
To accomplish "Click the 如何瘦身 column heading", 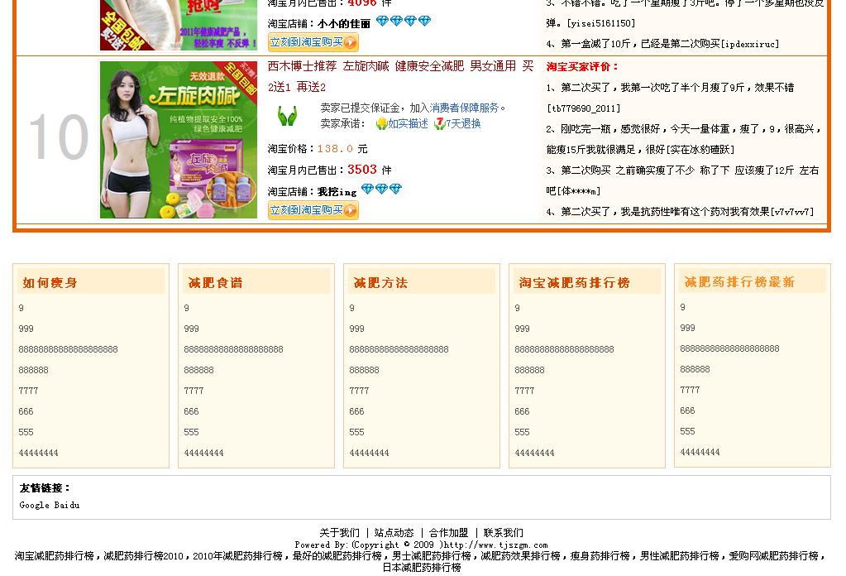I will tap(50, 282).
